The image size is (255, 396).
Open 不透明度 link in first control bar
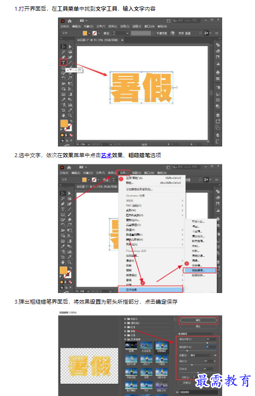[x=162, y=33]
